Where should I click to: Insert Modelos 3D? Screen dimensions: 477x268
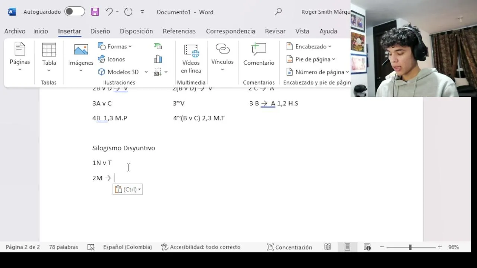pyautogui.click(x=119, y=72)
